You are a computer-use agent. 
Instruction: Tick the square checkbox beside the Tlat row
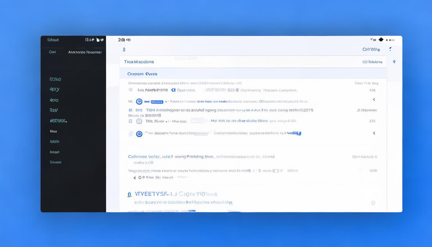coord(130,121)
